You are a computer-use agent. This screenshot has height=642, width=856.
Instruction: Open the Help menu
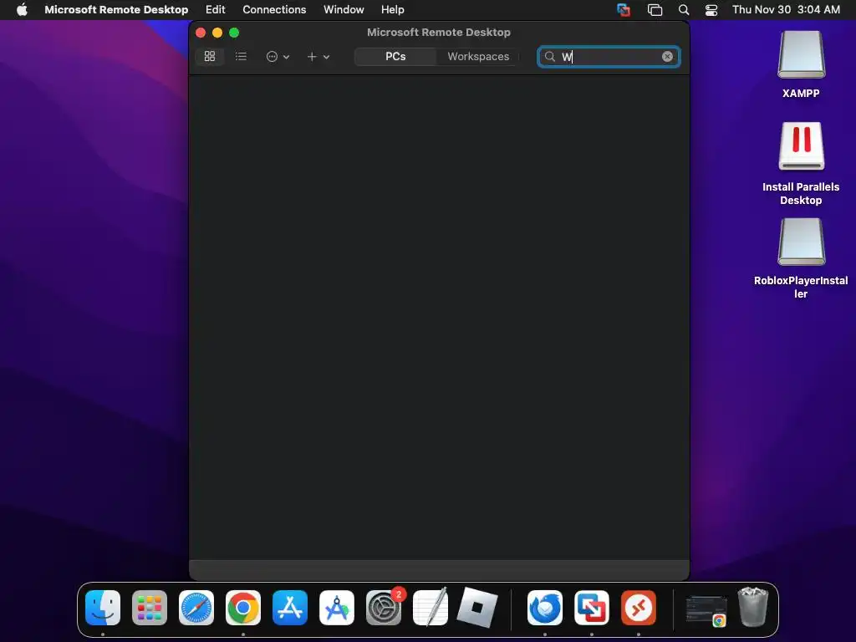pos(393,10)
